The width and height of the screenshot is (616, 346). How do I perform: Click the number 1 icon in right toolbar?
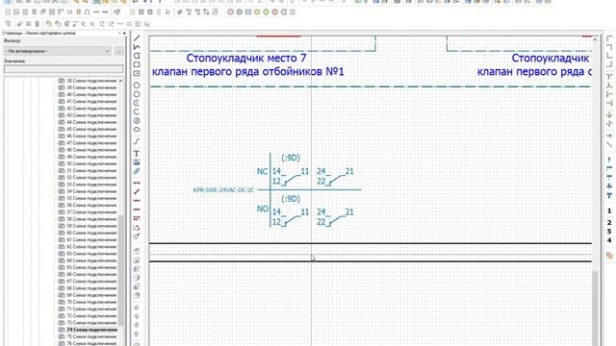pos(609,210)
